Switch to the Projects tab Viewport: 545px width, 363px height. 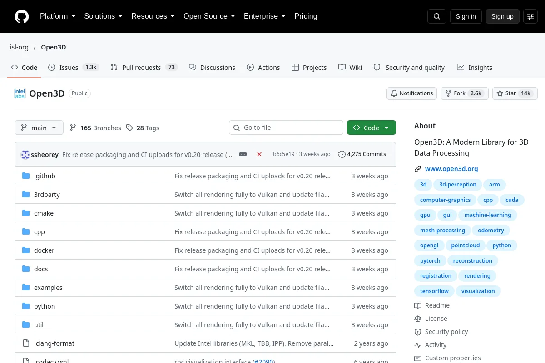pyautogui.click(x=309, y=68)
